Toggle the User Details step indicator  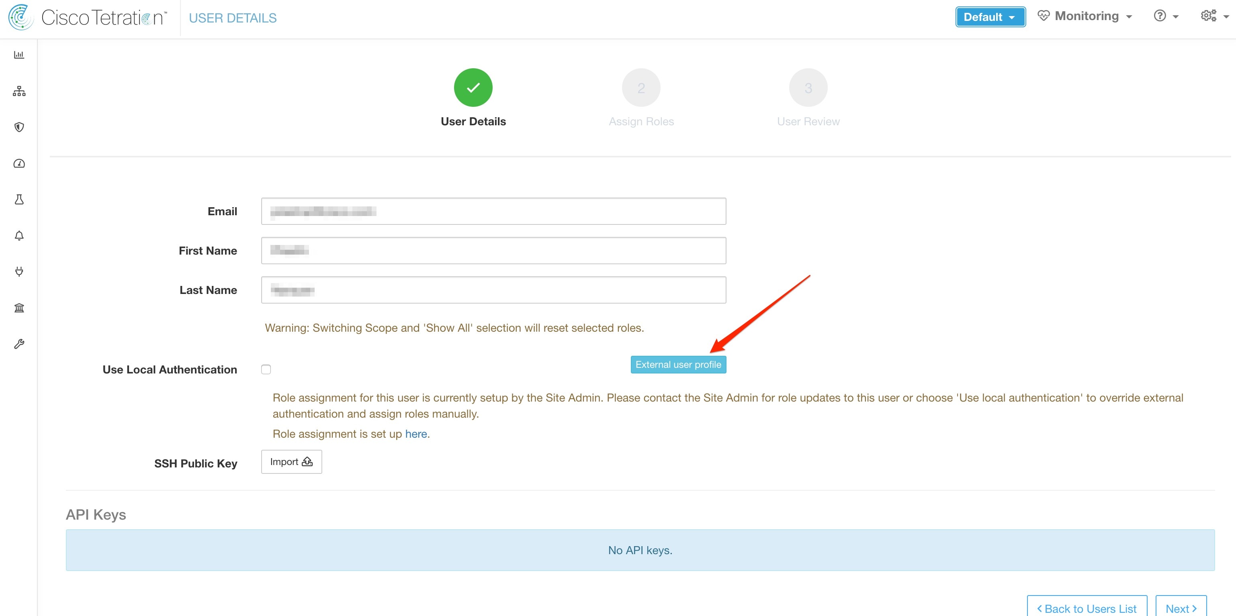[474, 88]
